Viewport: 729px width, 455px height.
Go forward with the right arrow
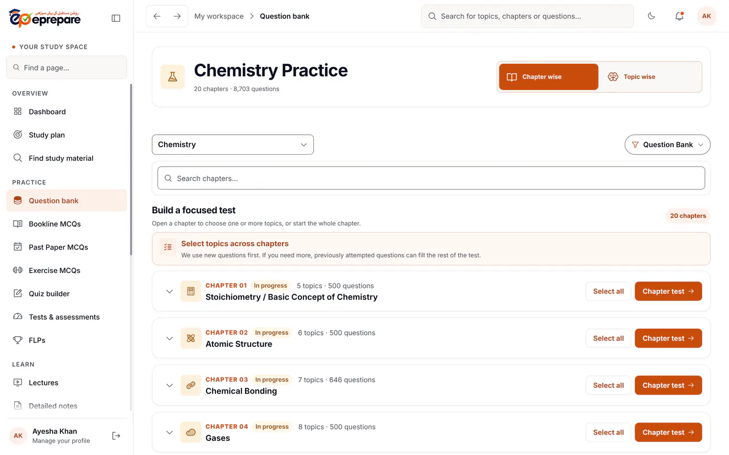(x=177, y=16)
